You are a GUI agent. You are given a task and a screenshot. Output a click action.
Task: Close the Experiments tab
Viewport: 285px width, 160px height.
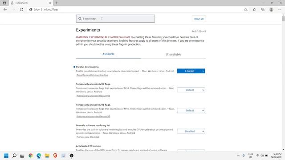pos(50,3)
